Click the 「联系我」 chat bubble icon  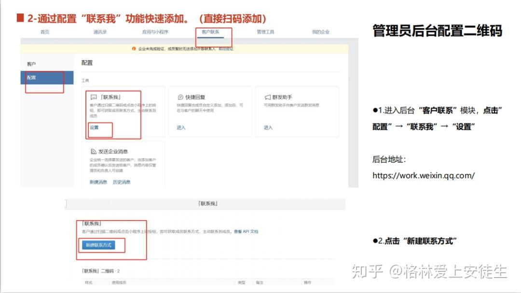(94, 97)
